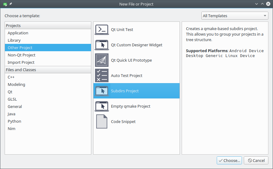
Task: Close the New File or Project dialog
Action: [268, 4]
